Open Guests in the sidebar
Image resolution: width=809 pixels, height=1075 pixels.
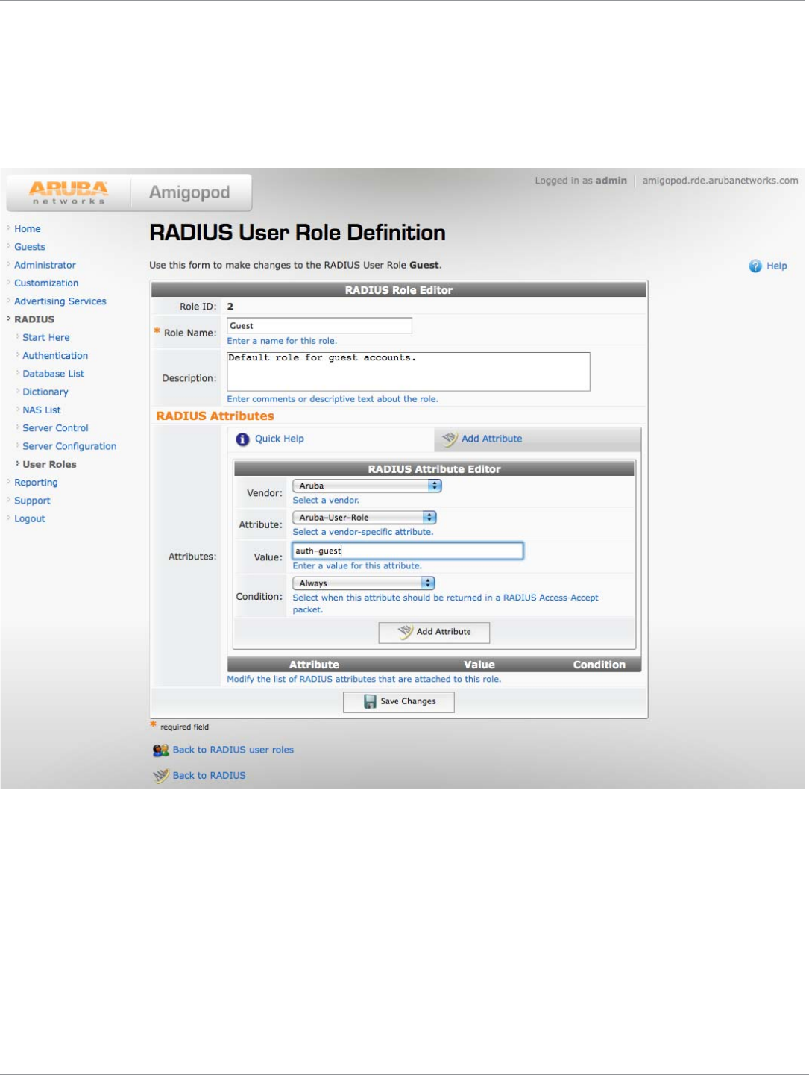30,247
